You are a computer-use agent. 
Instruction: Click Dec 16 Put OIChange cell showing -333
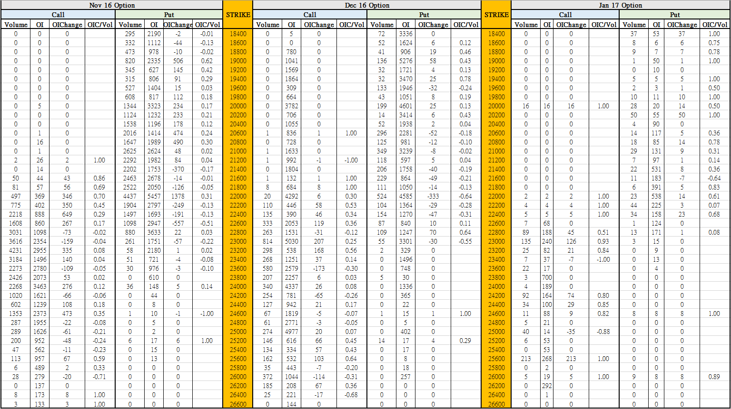tap(433, 196)
